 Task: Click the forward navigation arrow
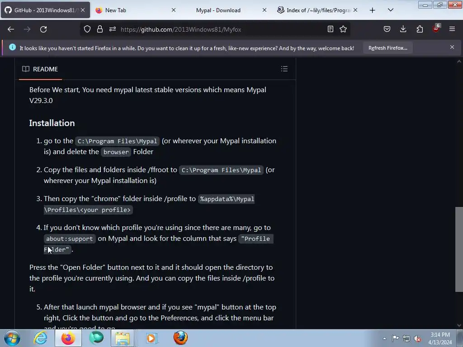pos(27,29)
